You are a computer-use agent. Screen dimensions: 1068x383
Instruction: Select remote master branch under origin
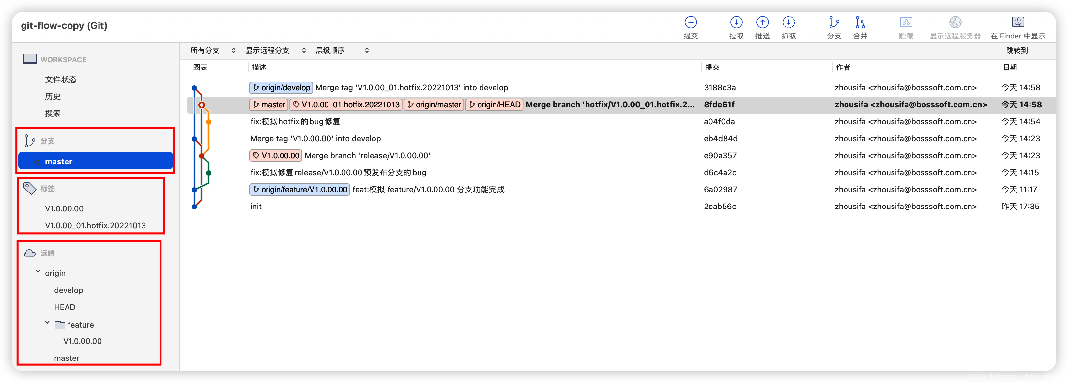tap(67, 358)
